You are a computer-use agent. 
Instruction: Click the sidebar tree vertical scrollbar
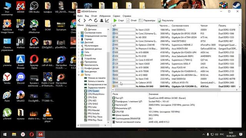108,86
